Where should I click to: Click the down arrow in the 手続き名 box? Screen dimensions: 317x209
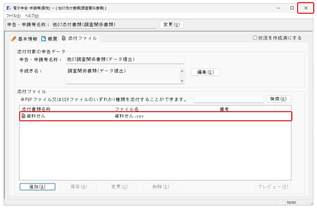click(182, 81)
